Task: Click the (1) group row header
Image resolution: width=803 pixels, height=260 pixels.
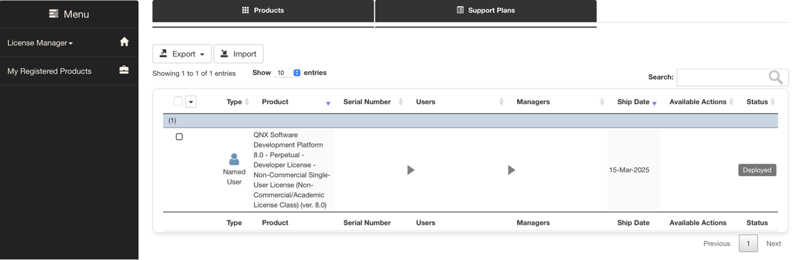Action: click(x=470, y=120)
